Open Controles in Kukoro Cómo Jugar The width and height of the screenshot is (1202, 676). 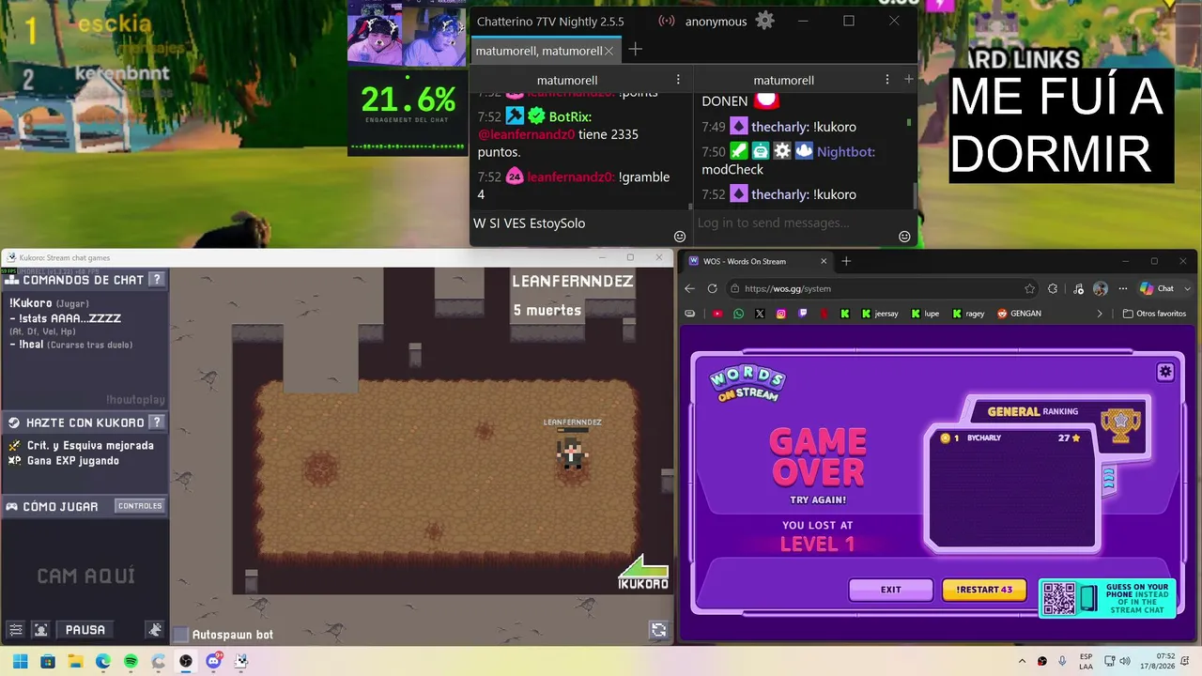pos(140,506)
